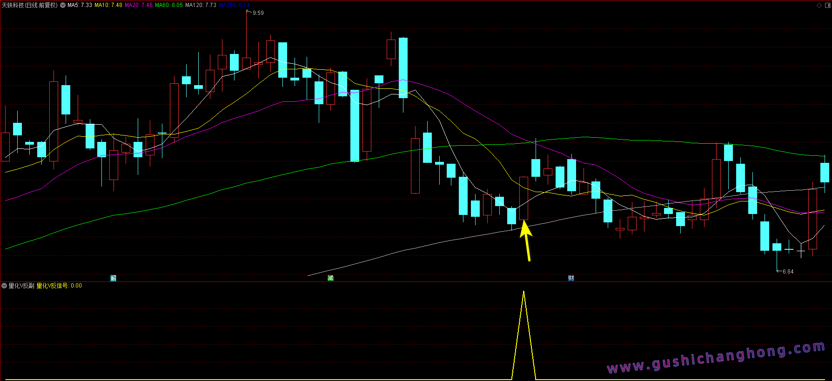Click the 财 event marker
Viewport: 832px width, 381px height.
[571, 278]
